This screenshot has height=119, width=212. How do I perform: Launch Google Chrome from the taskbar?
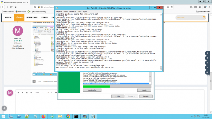click(68, 116)
